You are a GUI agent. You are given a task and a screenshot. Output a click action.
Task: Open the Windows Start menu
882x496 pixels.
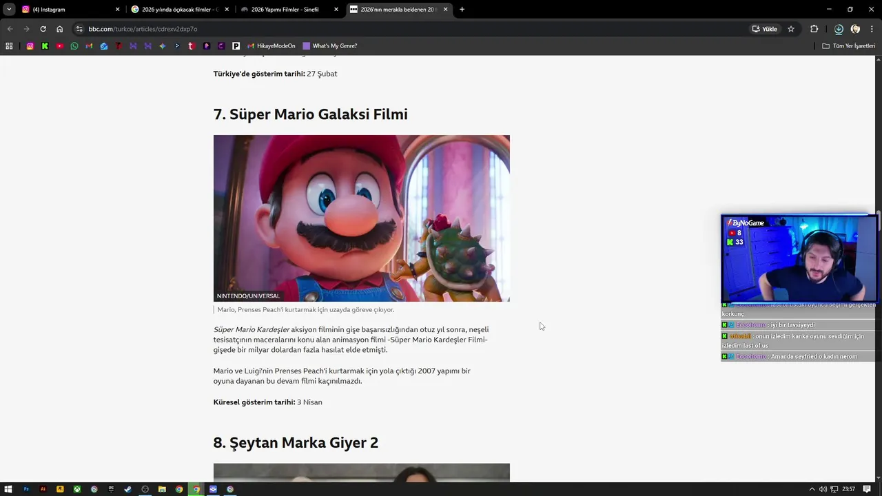[9, 489]
